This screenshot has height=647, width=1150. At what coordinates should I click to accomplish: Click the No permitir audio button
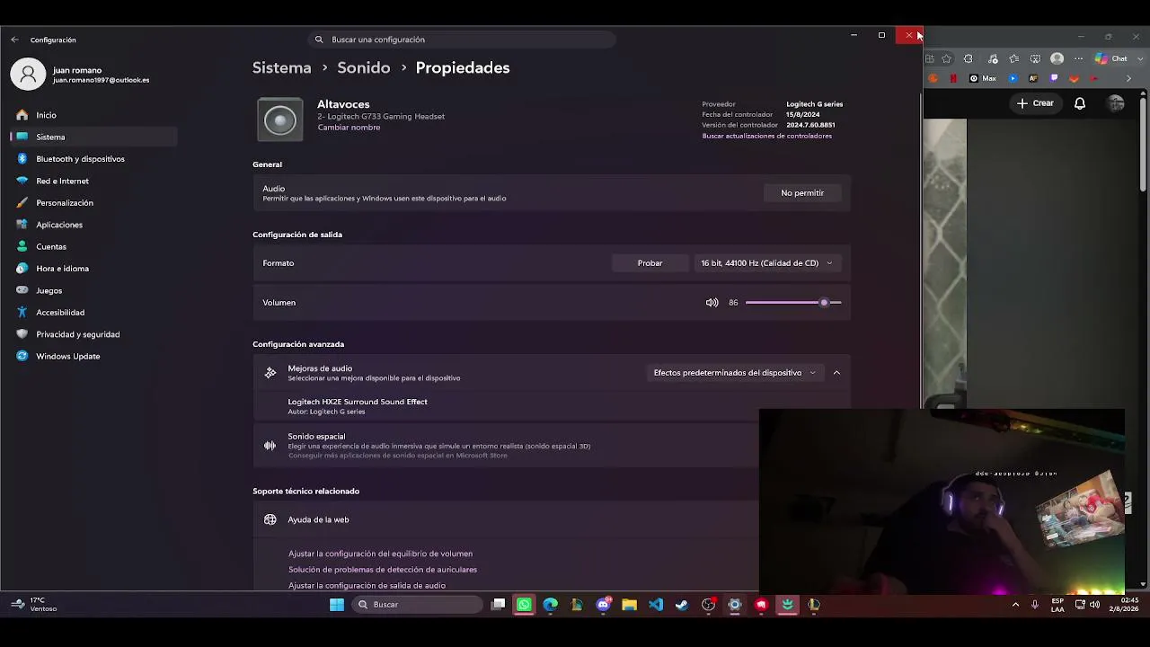pos(802,193)
